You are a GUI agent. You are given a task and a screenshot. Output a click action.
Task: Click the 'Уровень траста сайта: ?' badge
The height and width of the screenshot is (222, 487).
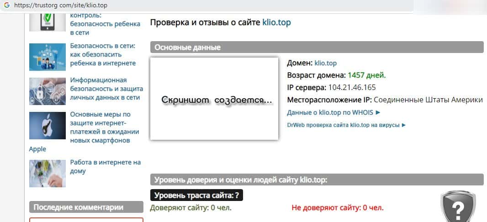tap(196, 196)
